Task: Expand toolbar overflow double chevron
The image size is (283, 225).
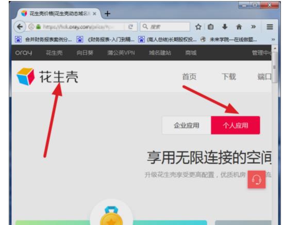Action: click(x=254, y=27)
